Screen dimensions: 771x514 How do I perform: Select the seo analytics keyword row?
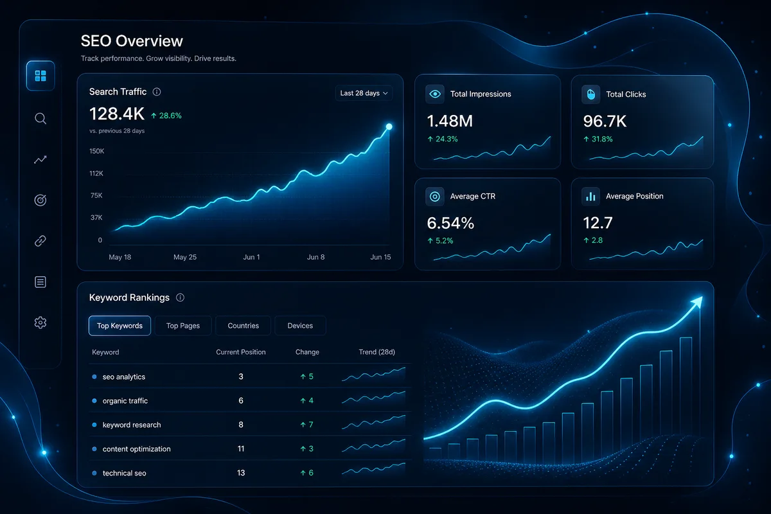point(249,377)
